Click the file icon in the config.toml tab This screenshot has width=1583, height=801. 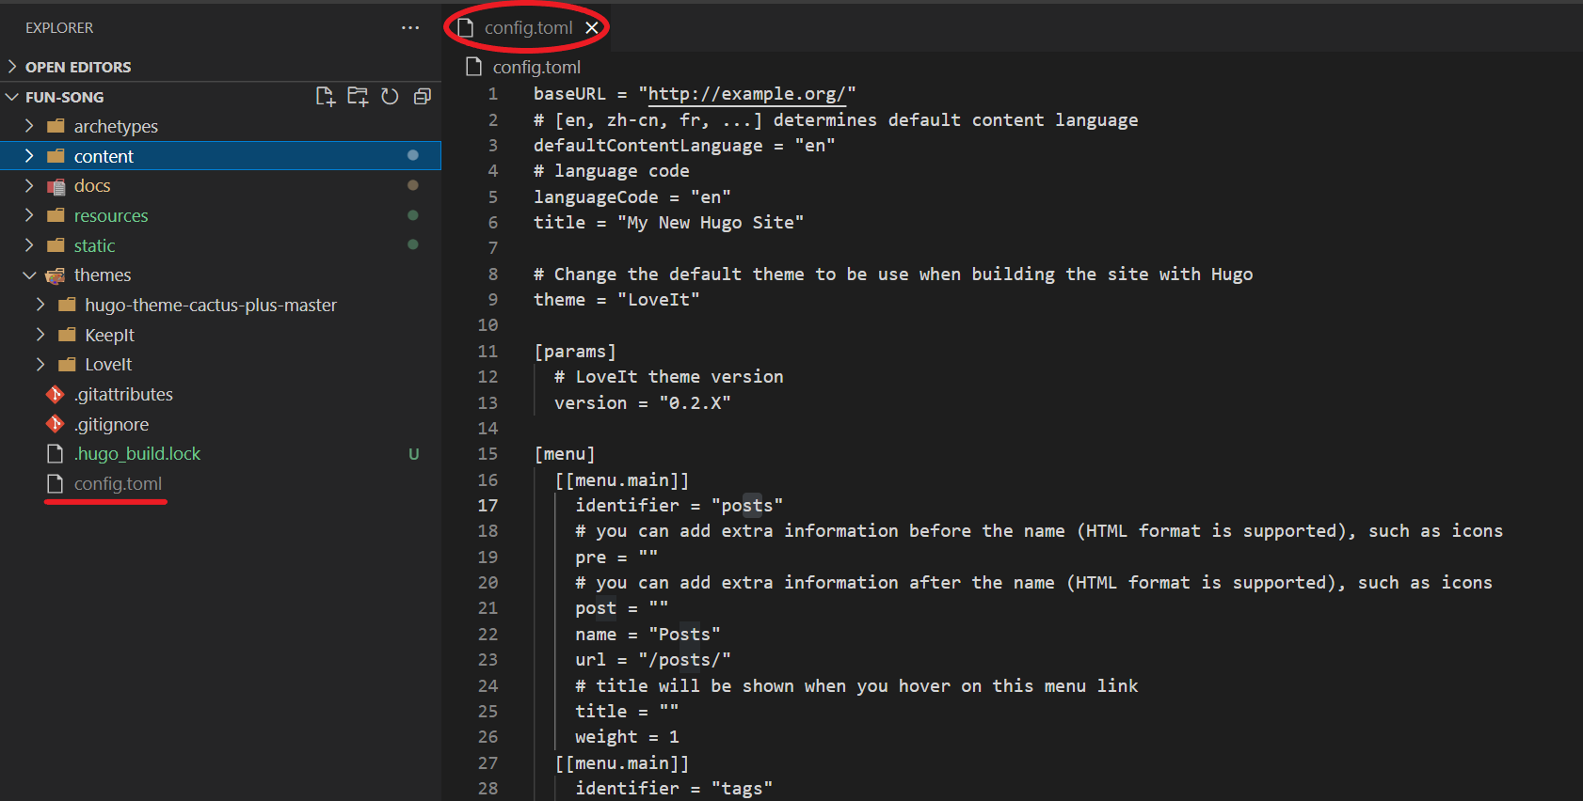point(465,28)
